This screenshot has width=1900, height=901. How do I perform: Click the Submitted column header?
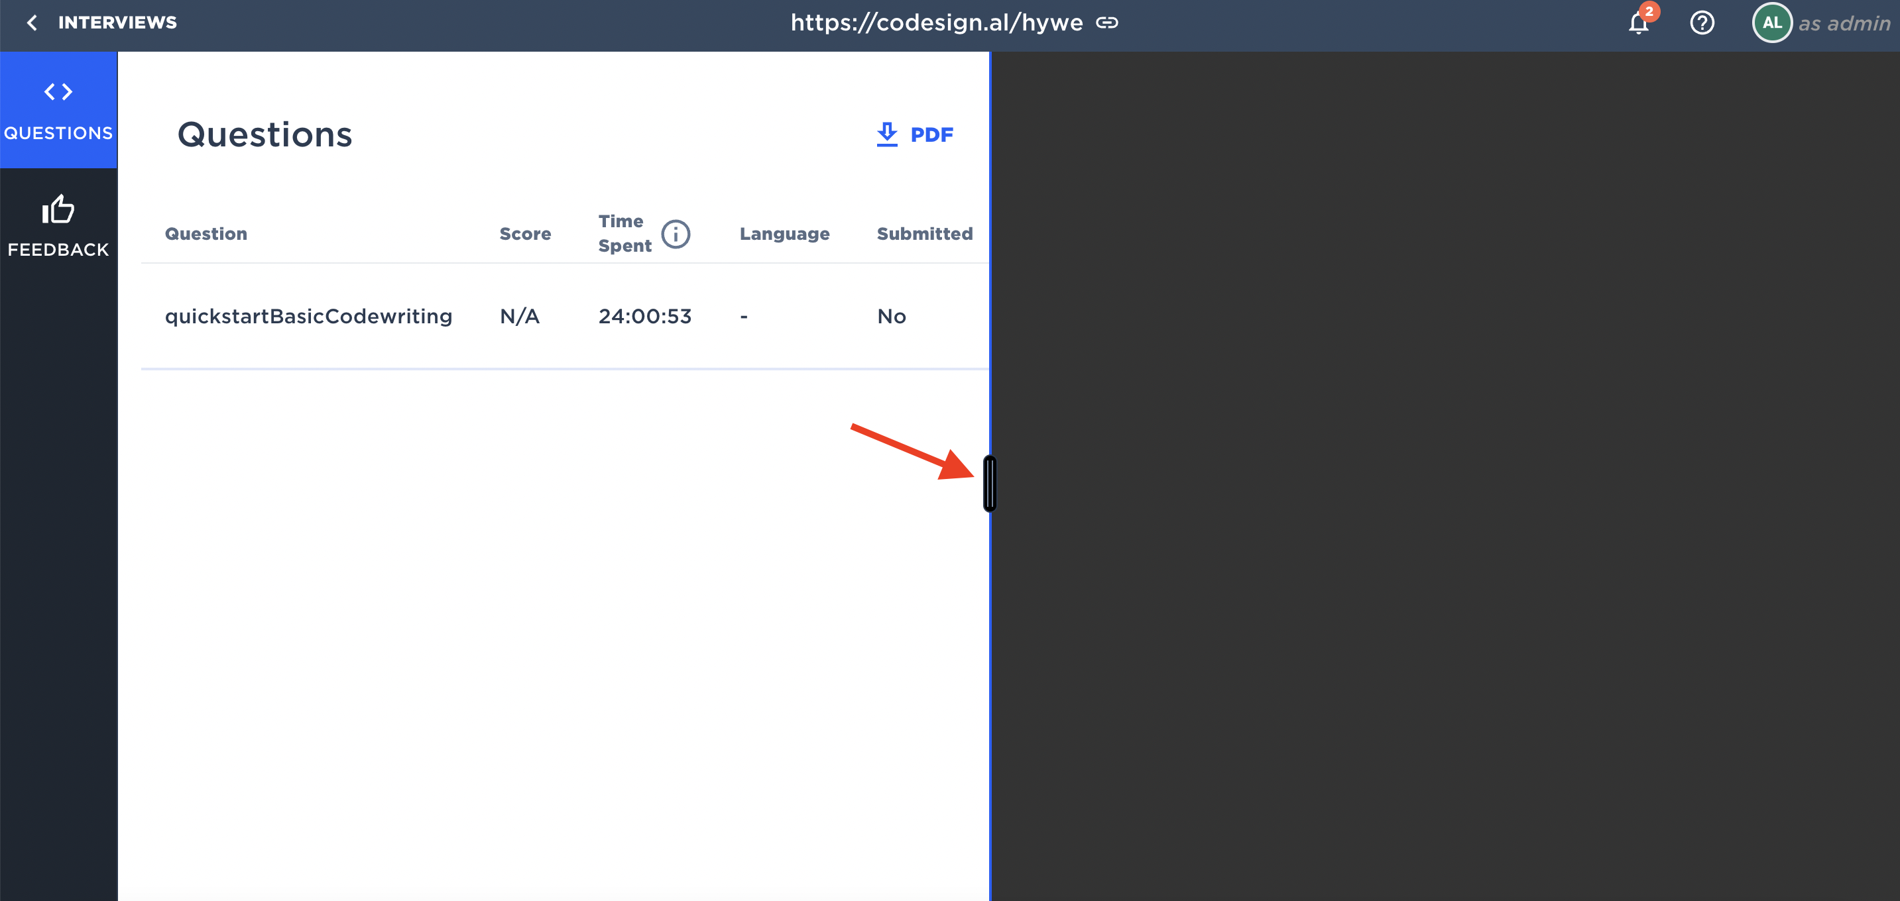coord(924,234)
